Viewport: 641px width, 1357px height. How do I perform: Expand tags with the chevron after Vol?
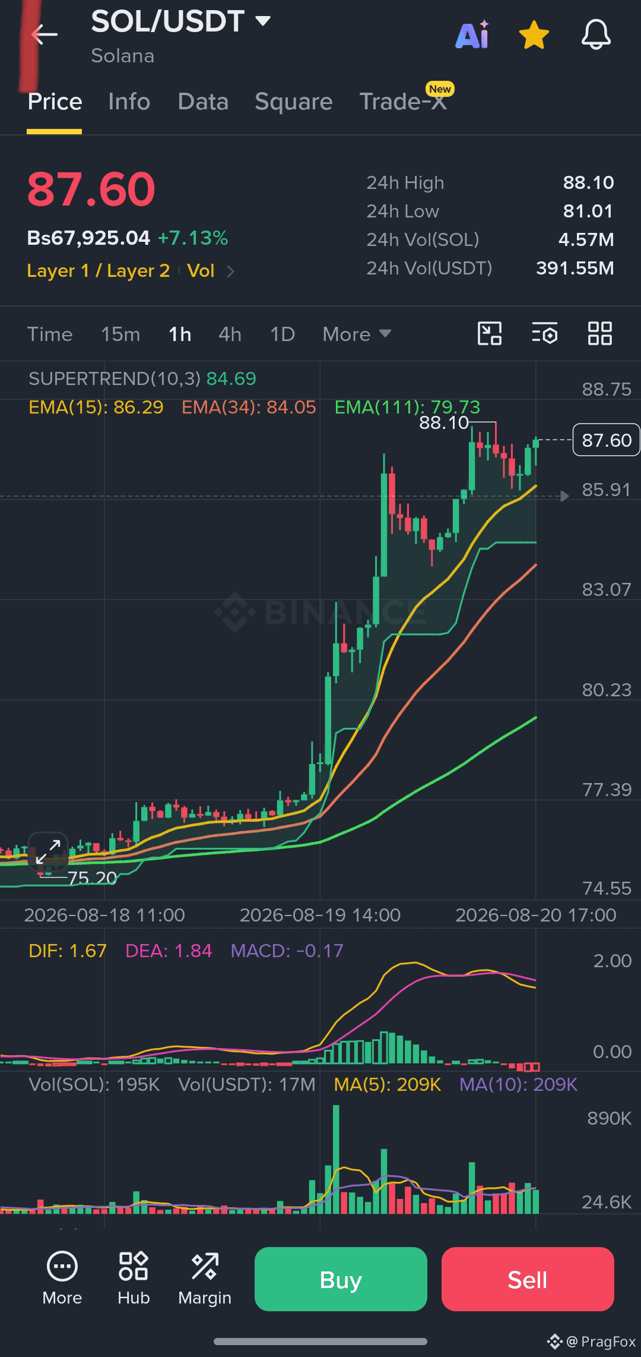[x=231, y=272]
